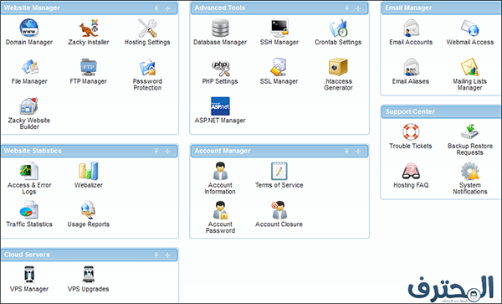Click the Support Center panel header

pyautogui.click(x=442, y=111)
